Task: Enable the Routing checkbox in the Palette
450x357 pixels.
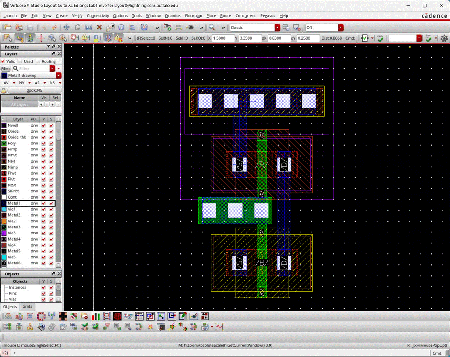Action: click(x=38, y=61)
